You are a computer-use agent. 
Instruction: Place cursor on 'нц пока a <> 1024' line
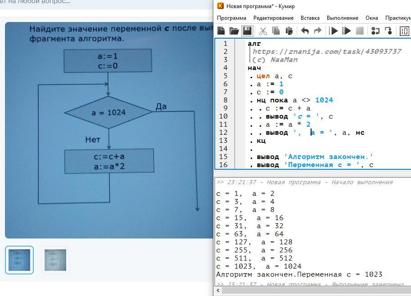point(294,100)
